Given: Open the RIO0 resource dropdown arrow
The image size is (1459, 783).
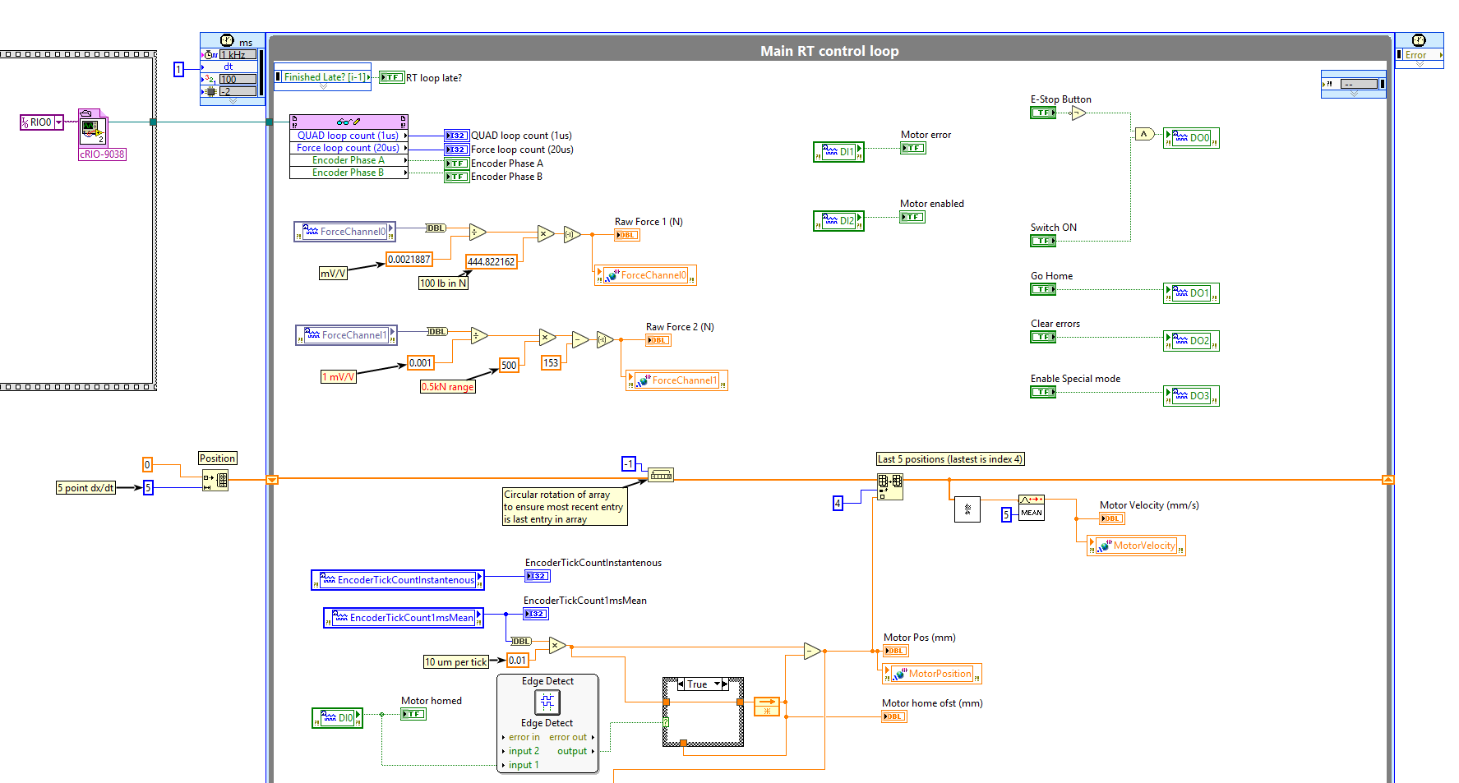Looking at the screenshot, I should (x=58, y=122).
